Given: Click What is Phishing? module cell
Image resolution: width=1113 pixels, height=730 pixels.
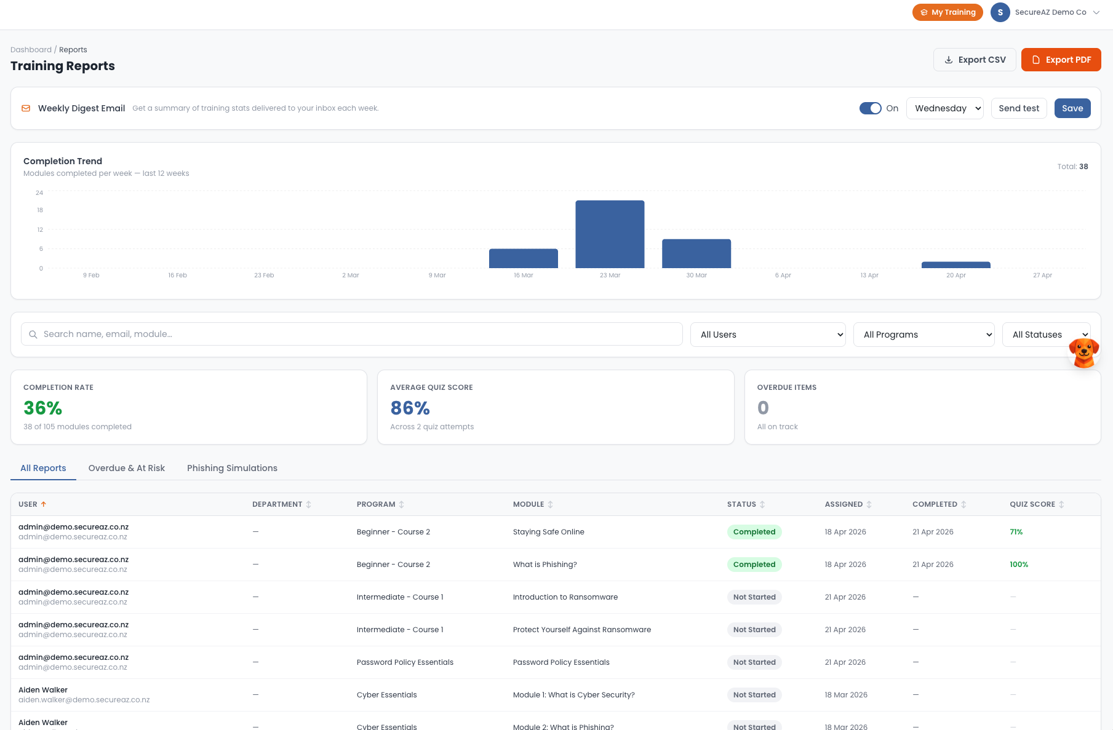Looking at the screenshot, I should [545, 565].
